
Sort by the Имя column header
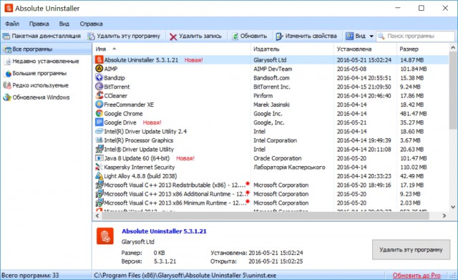(x=172, y=49)
